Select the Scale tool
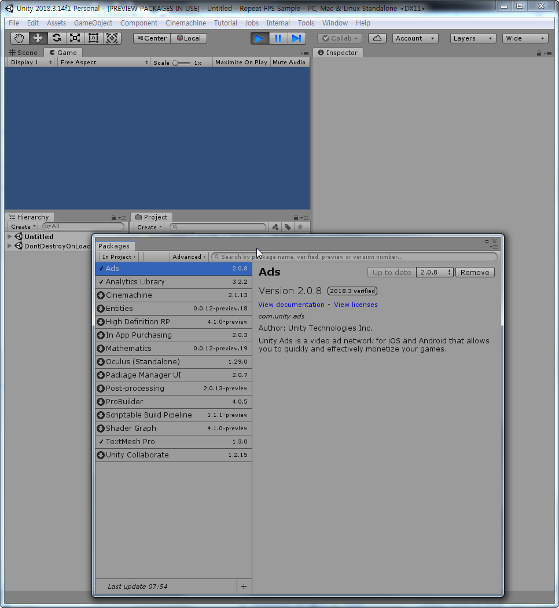Image resolution: width=559 pixels, height=608 pixels. 75,38
